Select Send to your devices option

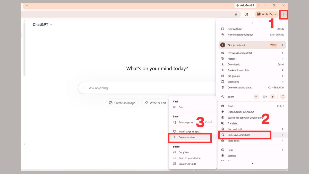click(193, 158)
